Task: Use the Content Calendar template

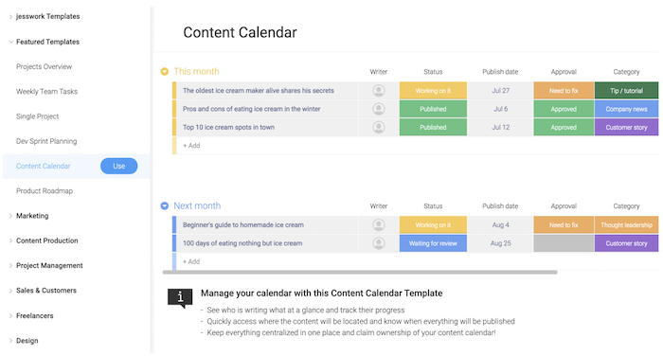Action: (118, 166)
